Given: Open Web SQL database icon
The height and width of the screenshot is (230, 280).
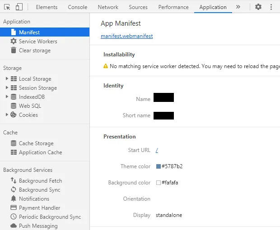Looking at the screenshot, I should pyautogui.click(x=14, y=106).
